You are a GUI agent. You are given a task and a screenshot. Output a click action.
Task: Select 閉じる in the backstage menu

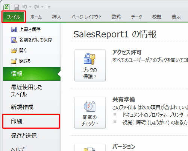pyautogui.click(x=32, y=61)
